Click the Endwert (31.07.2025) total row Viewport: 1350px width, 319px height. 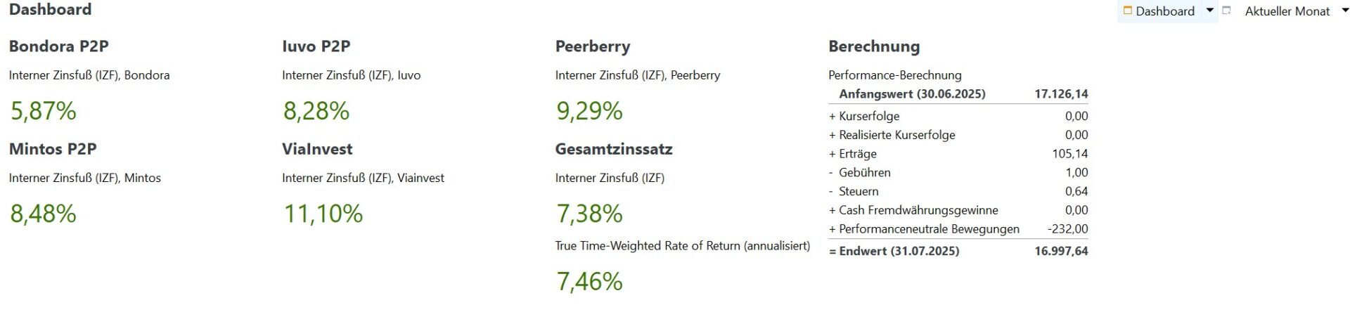pyautogui.click(x=958, y=251)
